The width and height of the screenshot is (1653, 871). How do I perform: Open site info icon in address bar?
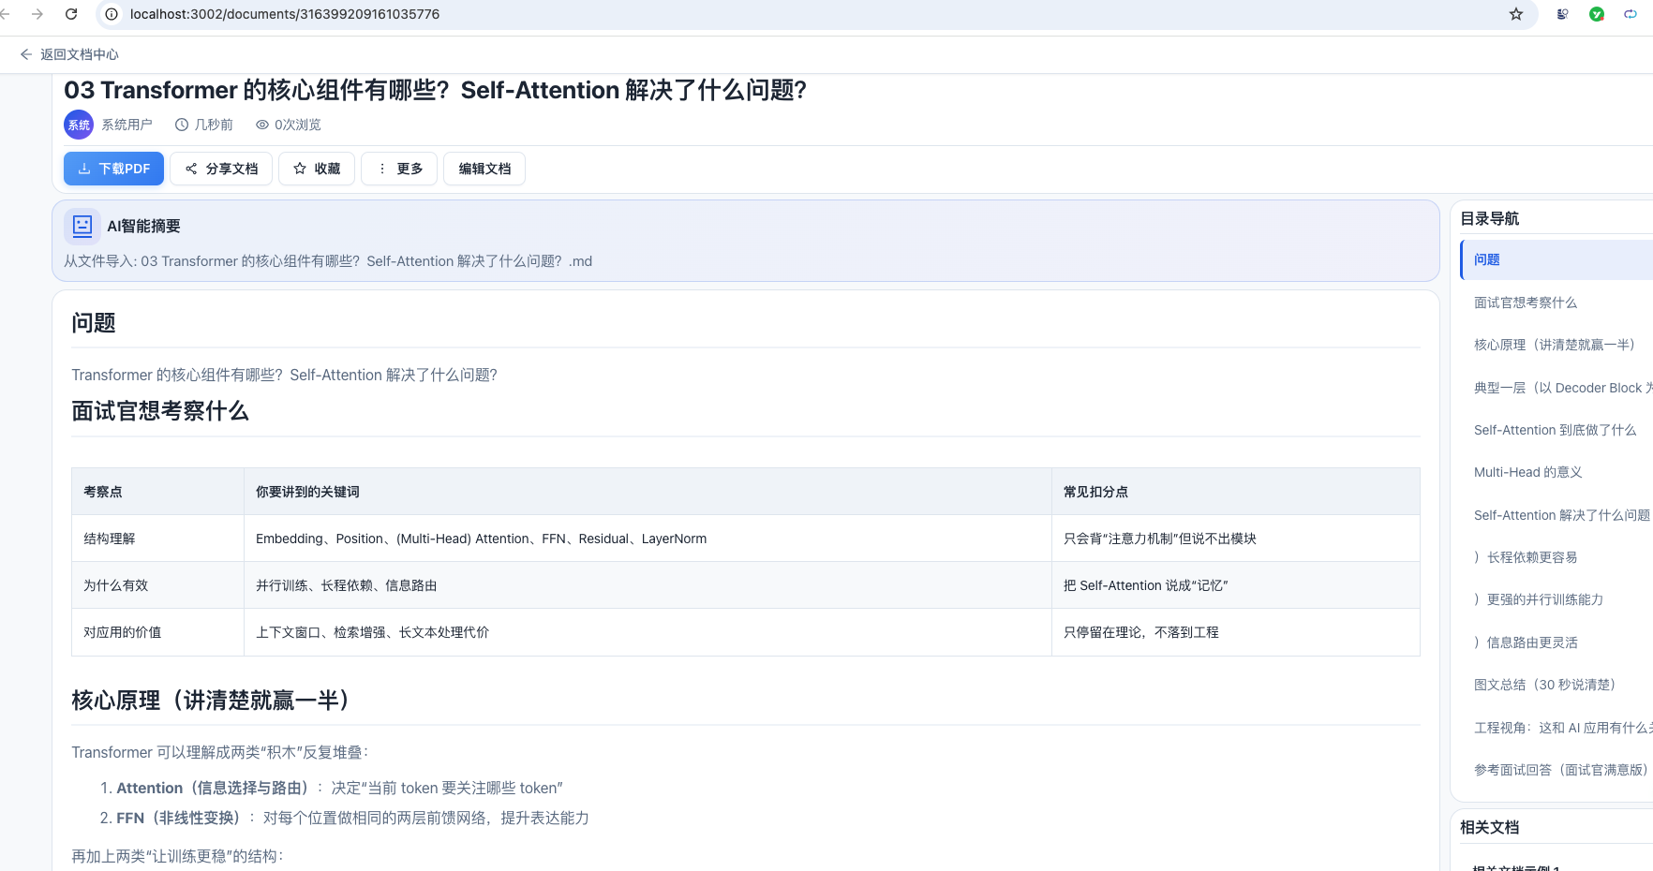tap(112, 14)
